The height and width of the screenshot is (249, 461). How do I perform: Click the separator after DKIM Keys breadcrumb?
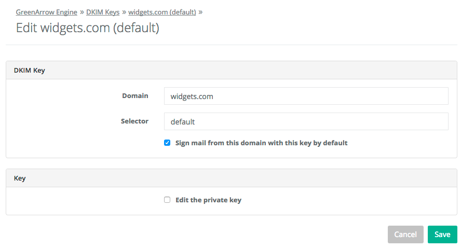124,11
